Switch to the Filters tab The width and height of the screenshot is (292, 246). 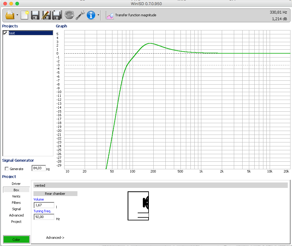click(16, 203)
